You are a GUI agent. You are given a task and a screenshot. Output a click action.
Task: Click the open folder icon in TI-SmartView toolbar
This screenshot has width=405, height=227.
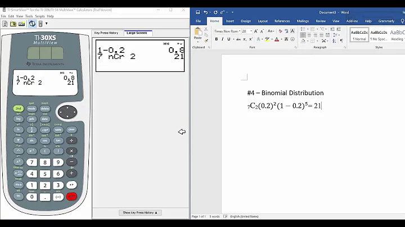coord(13,24)
